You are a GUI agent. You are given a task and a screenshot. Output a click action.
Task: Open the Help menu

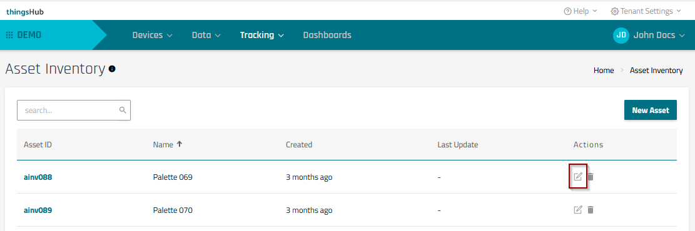(x=580, y=11)
